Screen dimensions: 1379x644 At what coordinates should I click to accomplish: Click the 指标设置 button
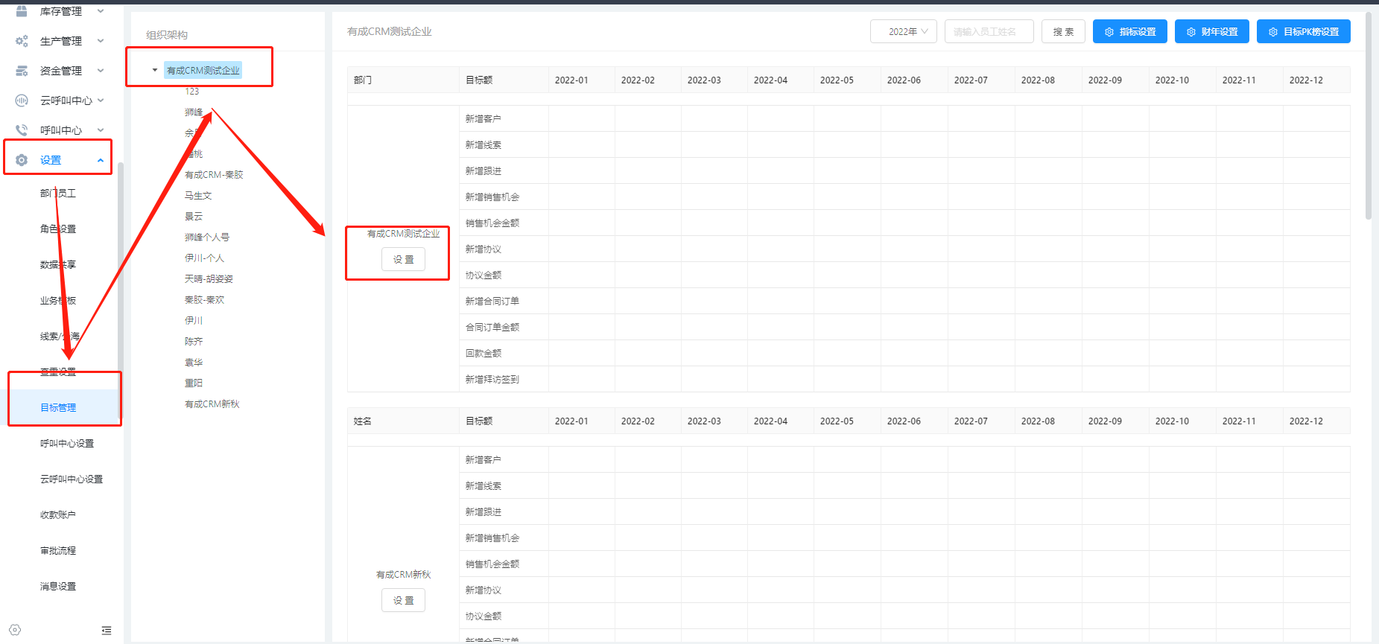(1130, 31)
